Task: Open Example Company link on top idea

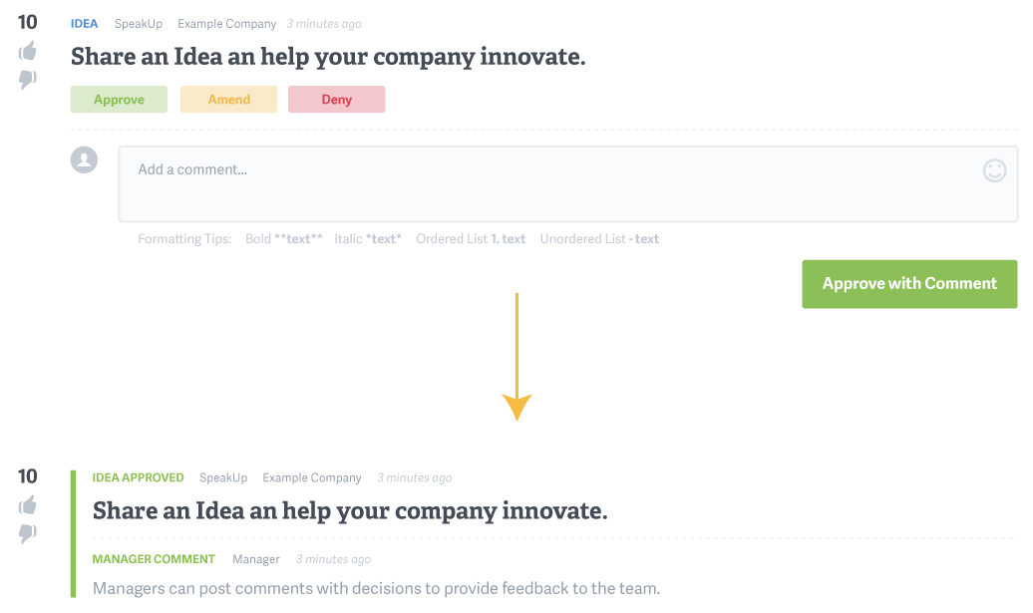Action: click(226, 24)
